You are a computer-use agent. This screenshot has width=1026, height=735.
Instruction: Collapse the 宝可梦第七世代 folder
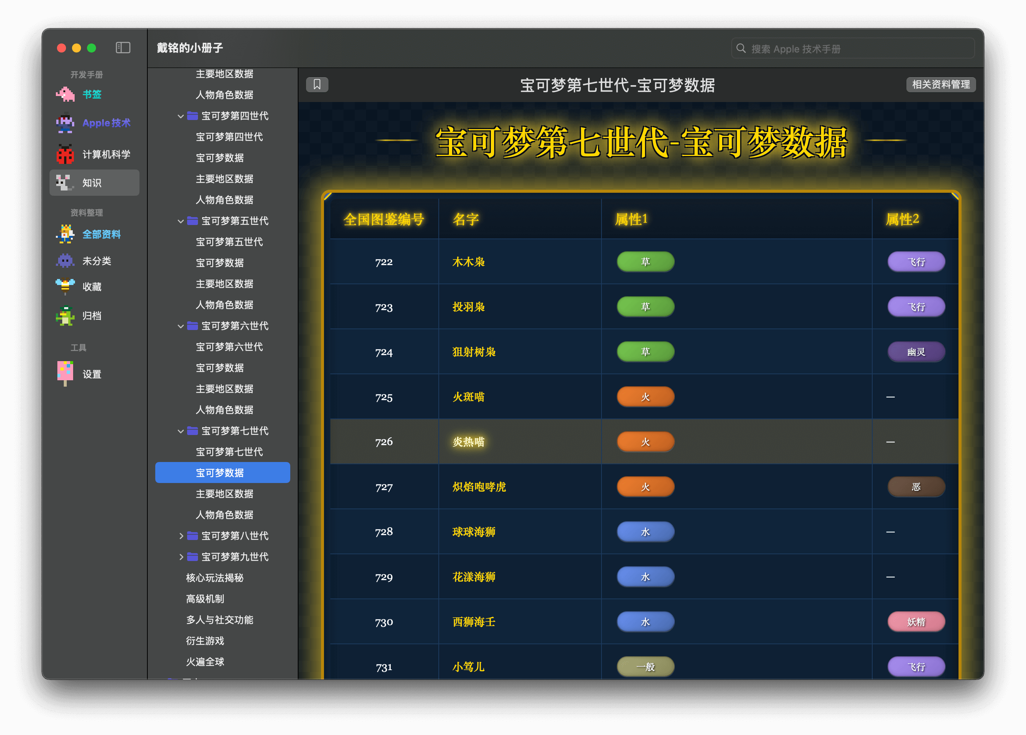[x=180, y=431]
